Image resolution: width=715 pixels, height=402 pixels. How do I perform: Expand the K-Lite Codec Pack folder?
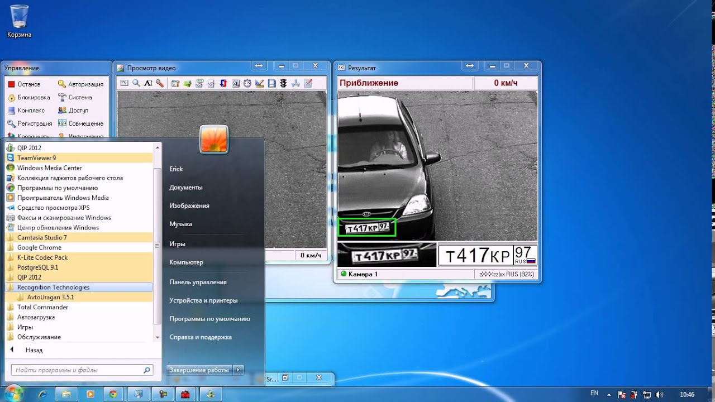click(x=79, y=257)
